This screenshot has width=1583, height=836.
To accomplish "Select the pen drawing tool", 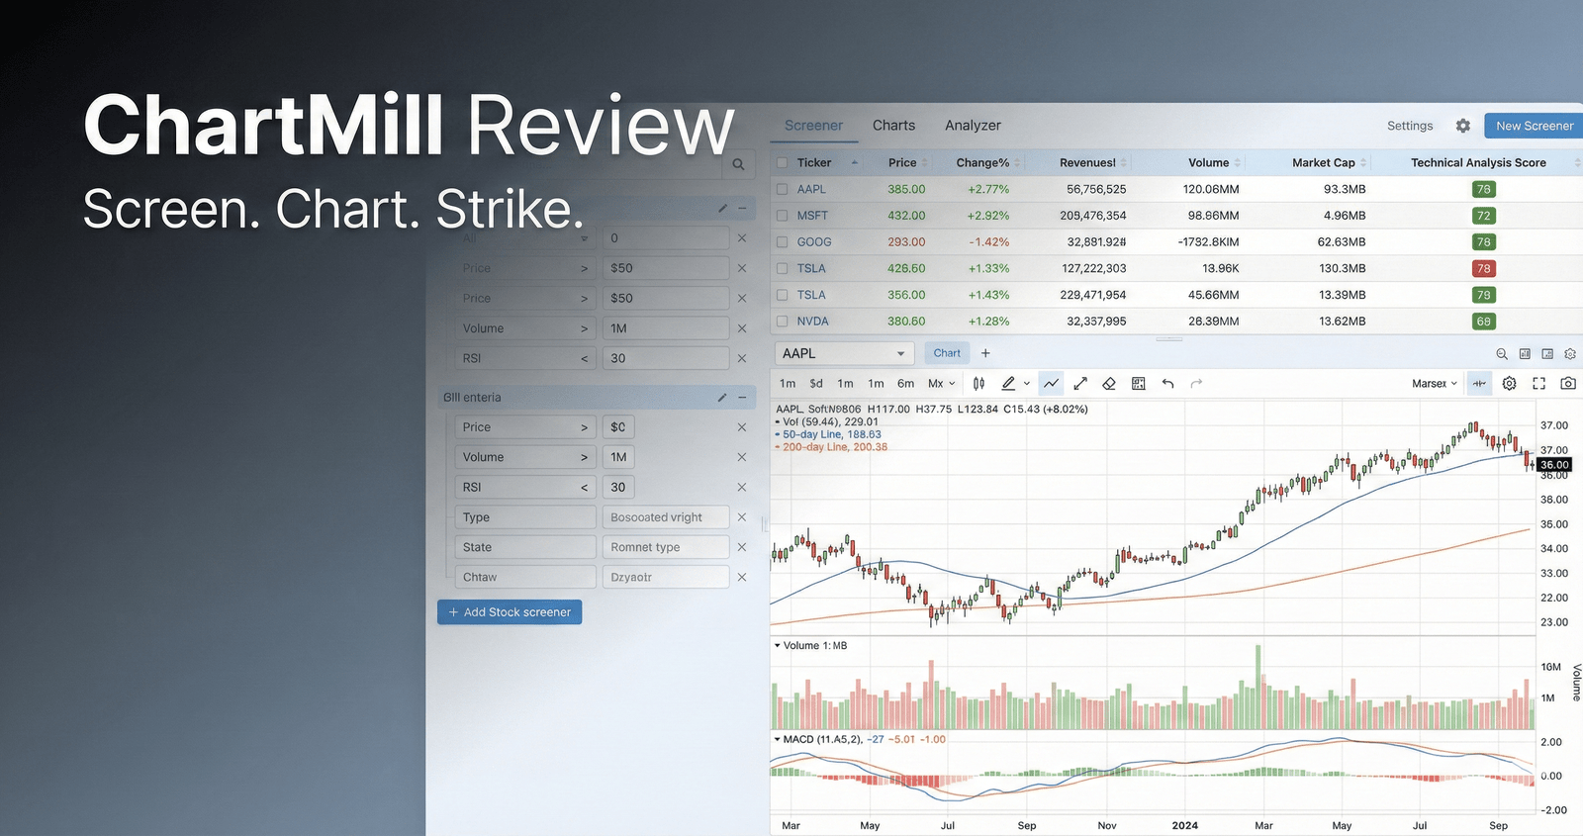I will pos(1008,384).
